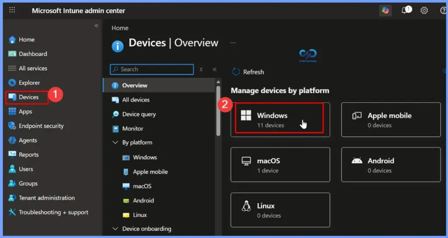Select Apple mobile under By platform
Screen dimensions: 448x238
point(150,171)
